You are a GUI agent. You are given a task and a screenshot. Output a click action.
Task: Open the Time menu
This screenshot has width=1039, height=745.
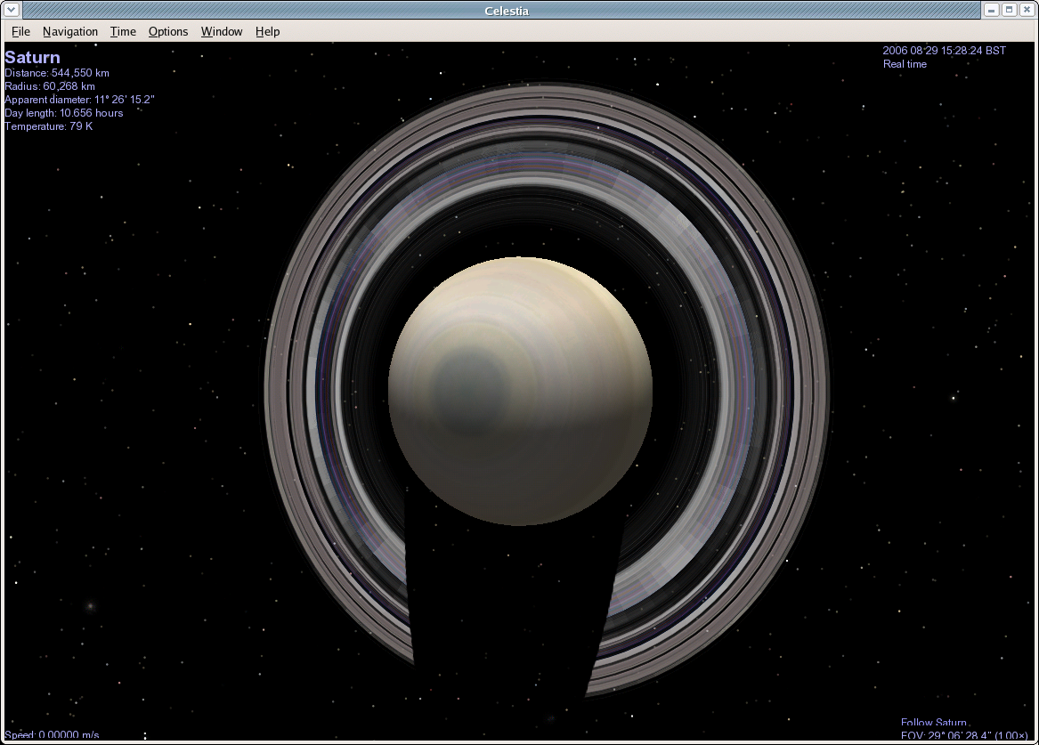pyautogui.click(x=123, y=31)
